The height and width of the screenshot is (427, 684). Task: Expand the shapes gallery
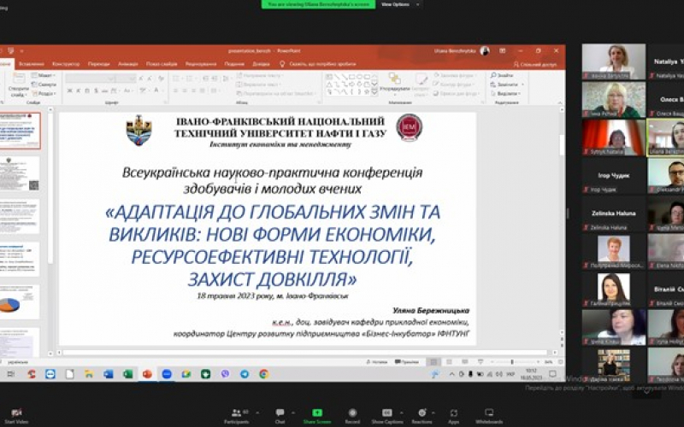(x=374, y=91)
